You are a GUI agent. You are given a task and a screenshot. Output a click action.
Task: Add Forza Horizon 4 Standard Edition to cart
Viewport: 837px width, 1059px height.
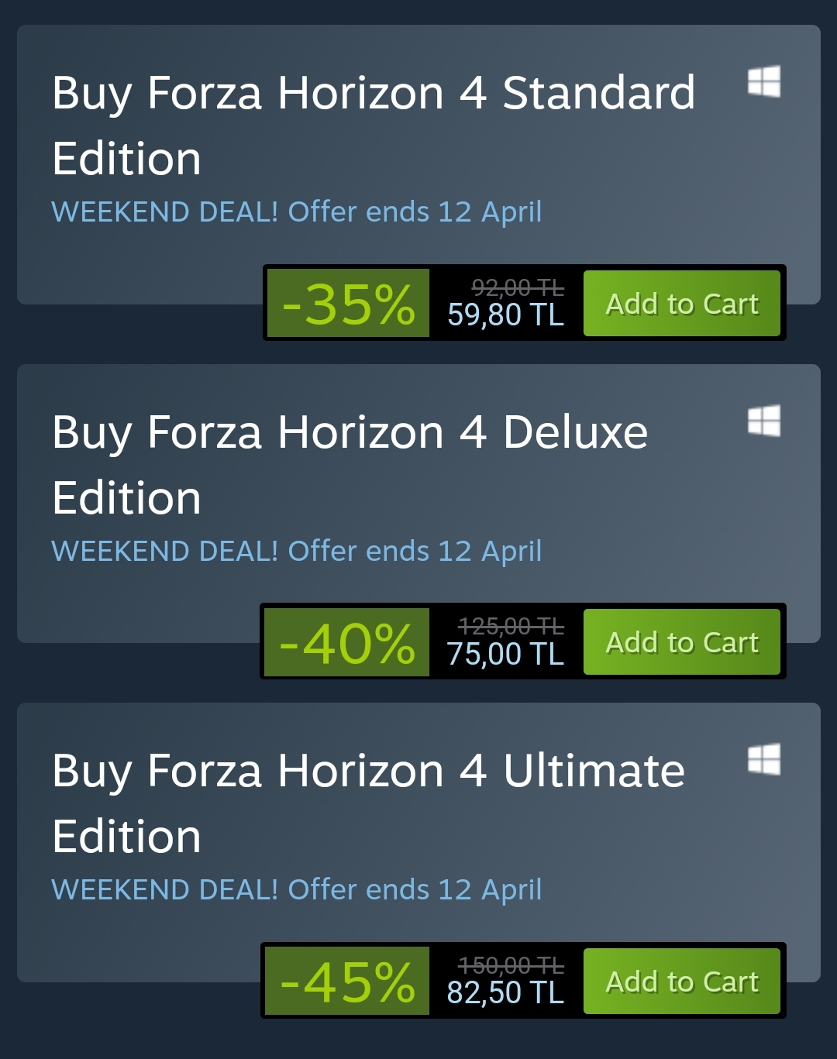[681, 304]
